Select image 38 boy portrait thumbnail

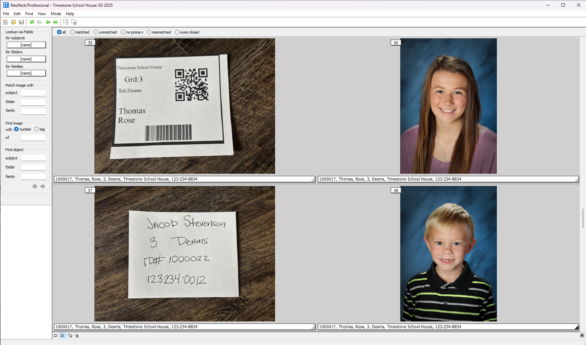[449, 254]
